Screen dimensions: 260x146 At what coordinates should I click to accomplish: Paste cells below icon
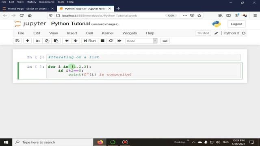click(x=56, y=41)
